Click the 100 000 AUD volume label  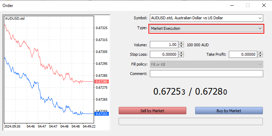point(198,45)
